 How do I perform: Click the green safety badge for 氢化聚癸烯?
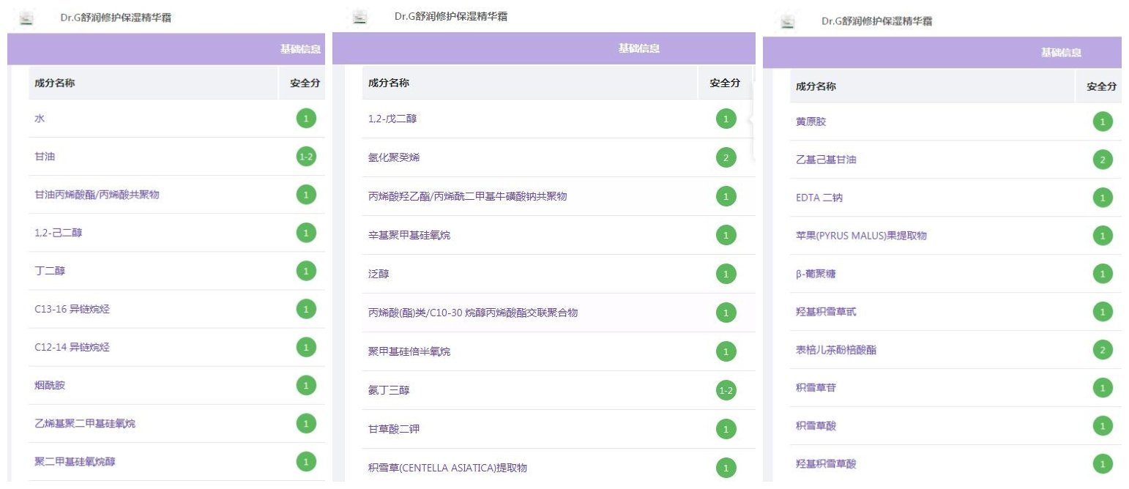(726, 157)
